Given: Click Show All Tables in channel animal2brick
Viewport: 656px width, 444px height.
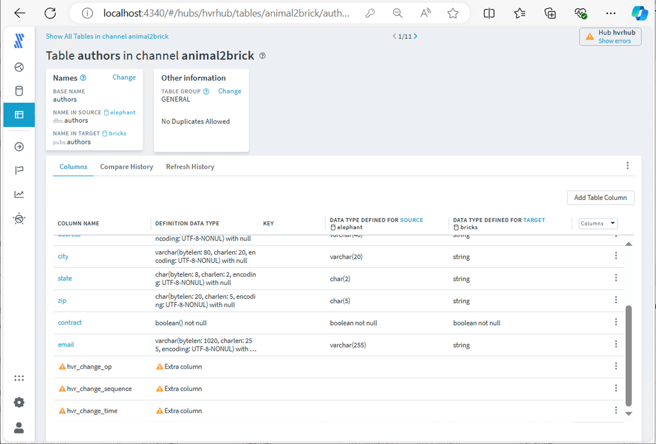Looking at the screenshot, I should 107,36.
